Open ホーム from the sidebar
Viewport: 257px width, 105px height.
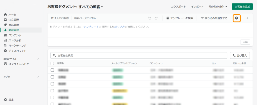[x=12, y=15]
